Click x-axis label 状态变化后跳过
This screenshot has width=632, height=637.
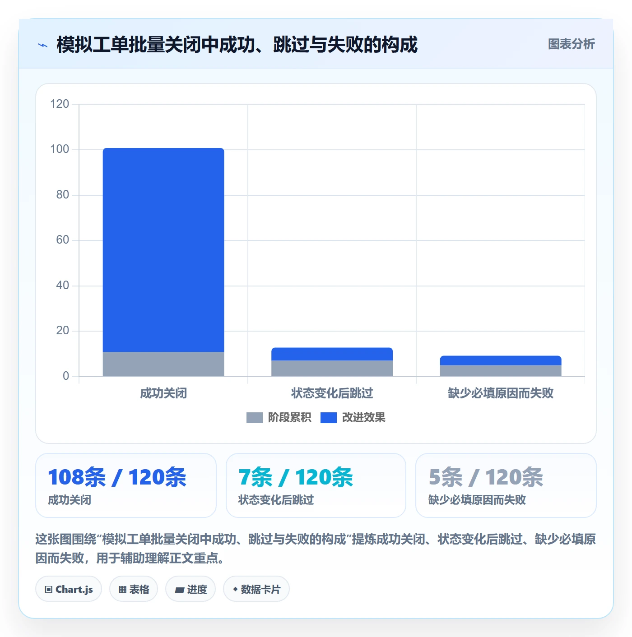pos(332,393)
